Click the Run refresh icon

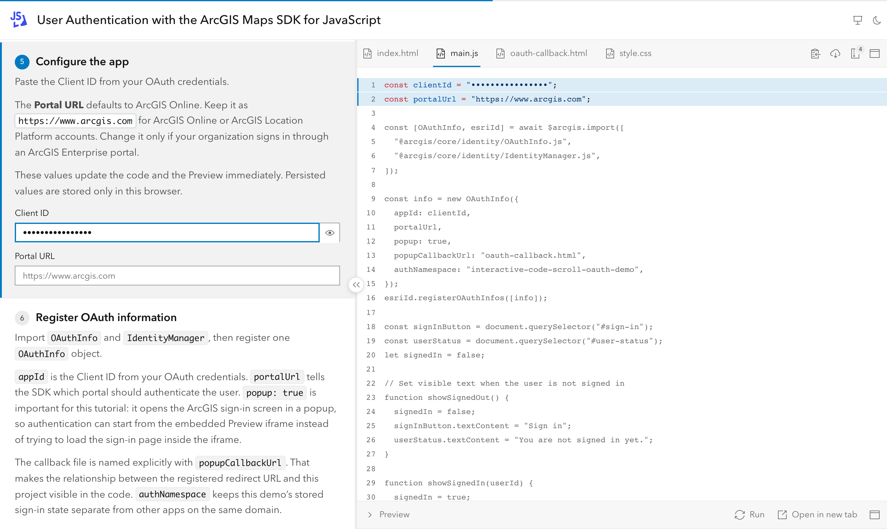739,514
